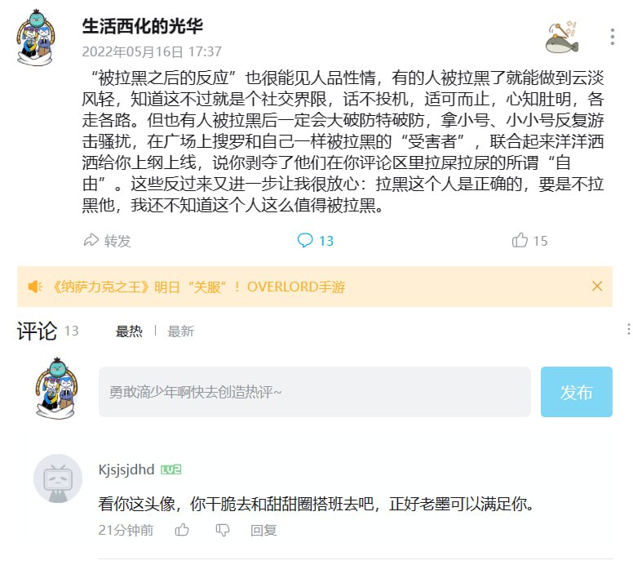Open the post's three-dot options menu

(613, 37)
